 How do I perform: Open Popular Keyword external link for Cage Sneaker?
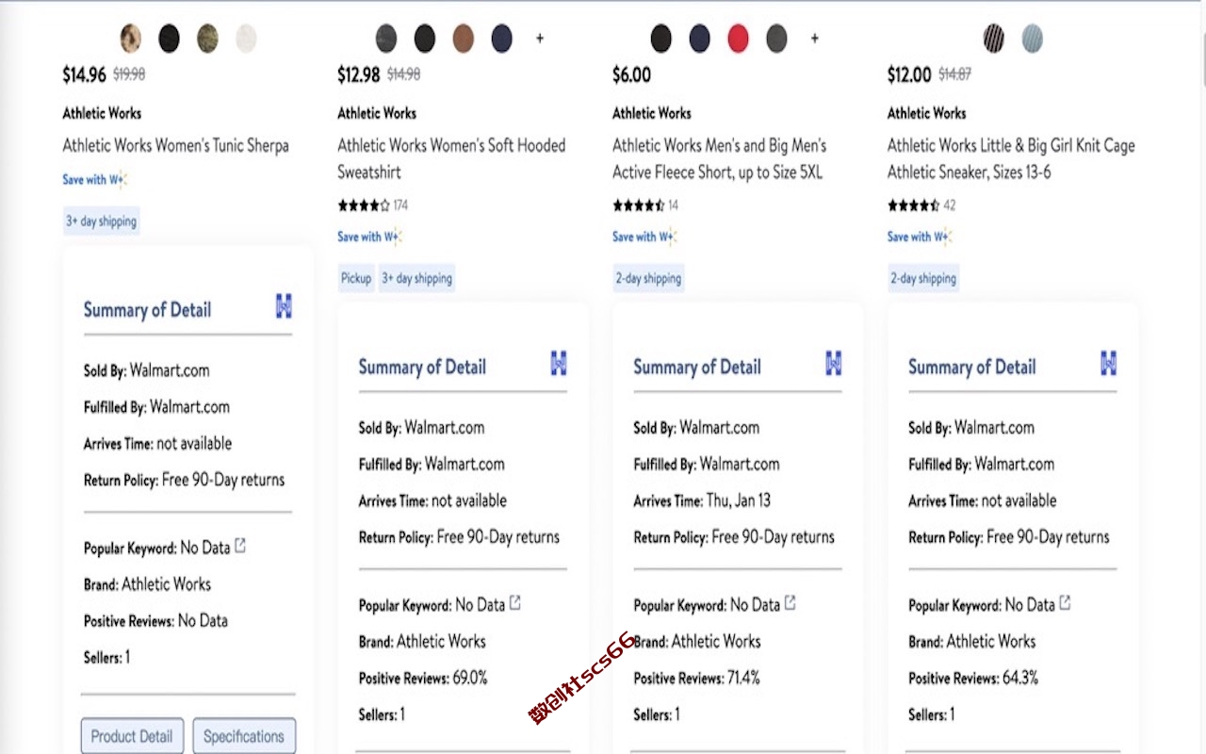click(x=1065, y=603)
